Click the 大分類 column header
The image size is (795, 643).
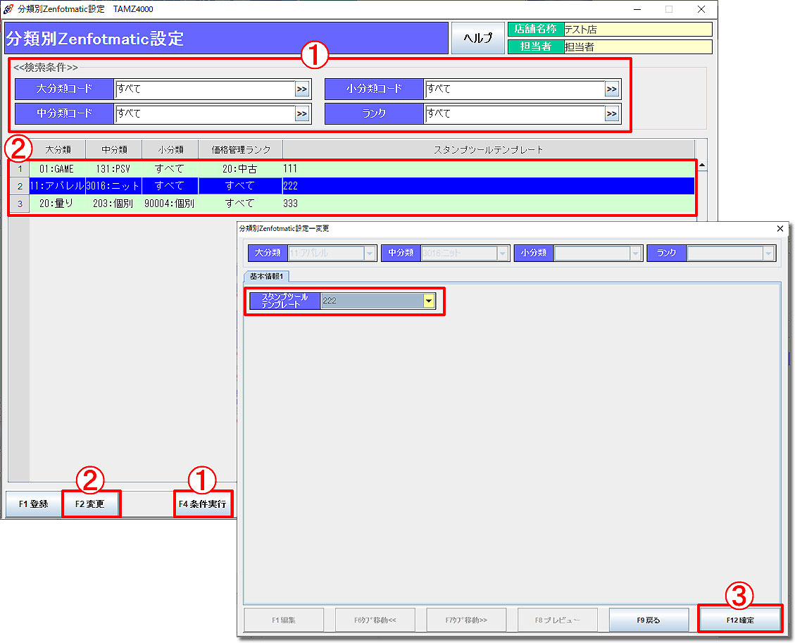point(57,149)
